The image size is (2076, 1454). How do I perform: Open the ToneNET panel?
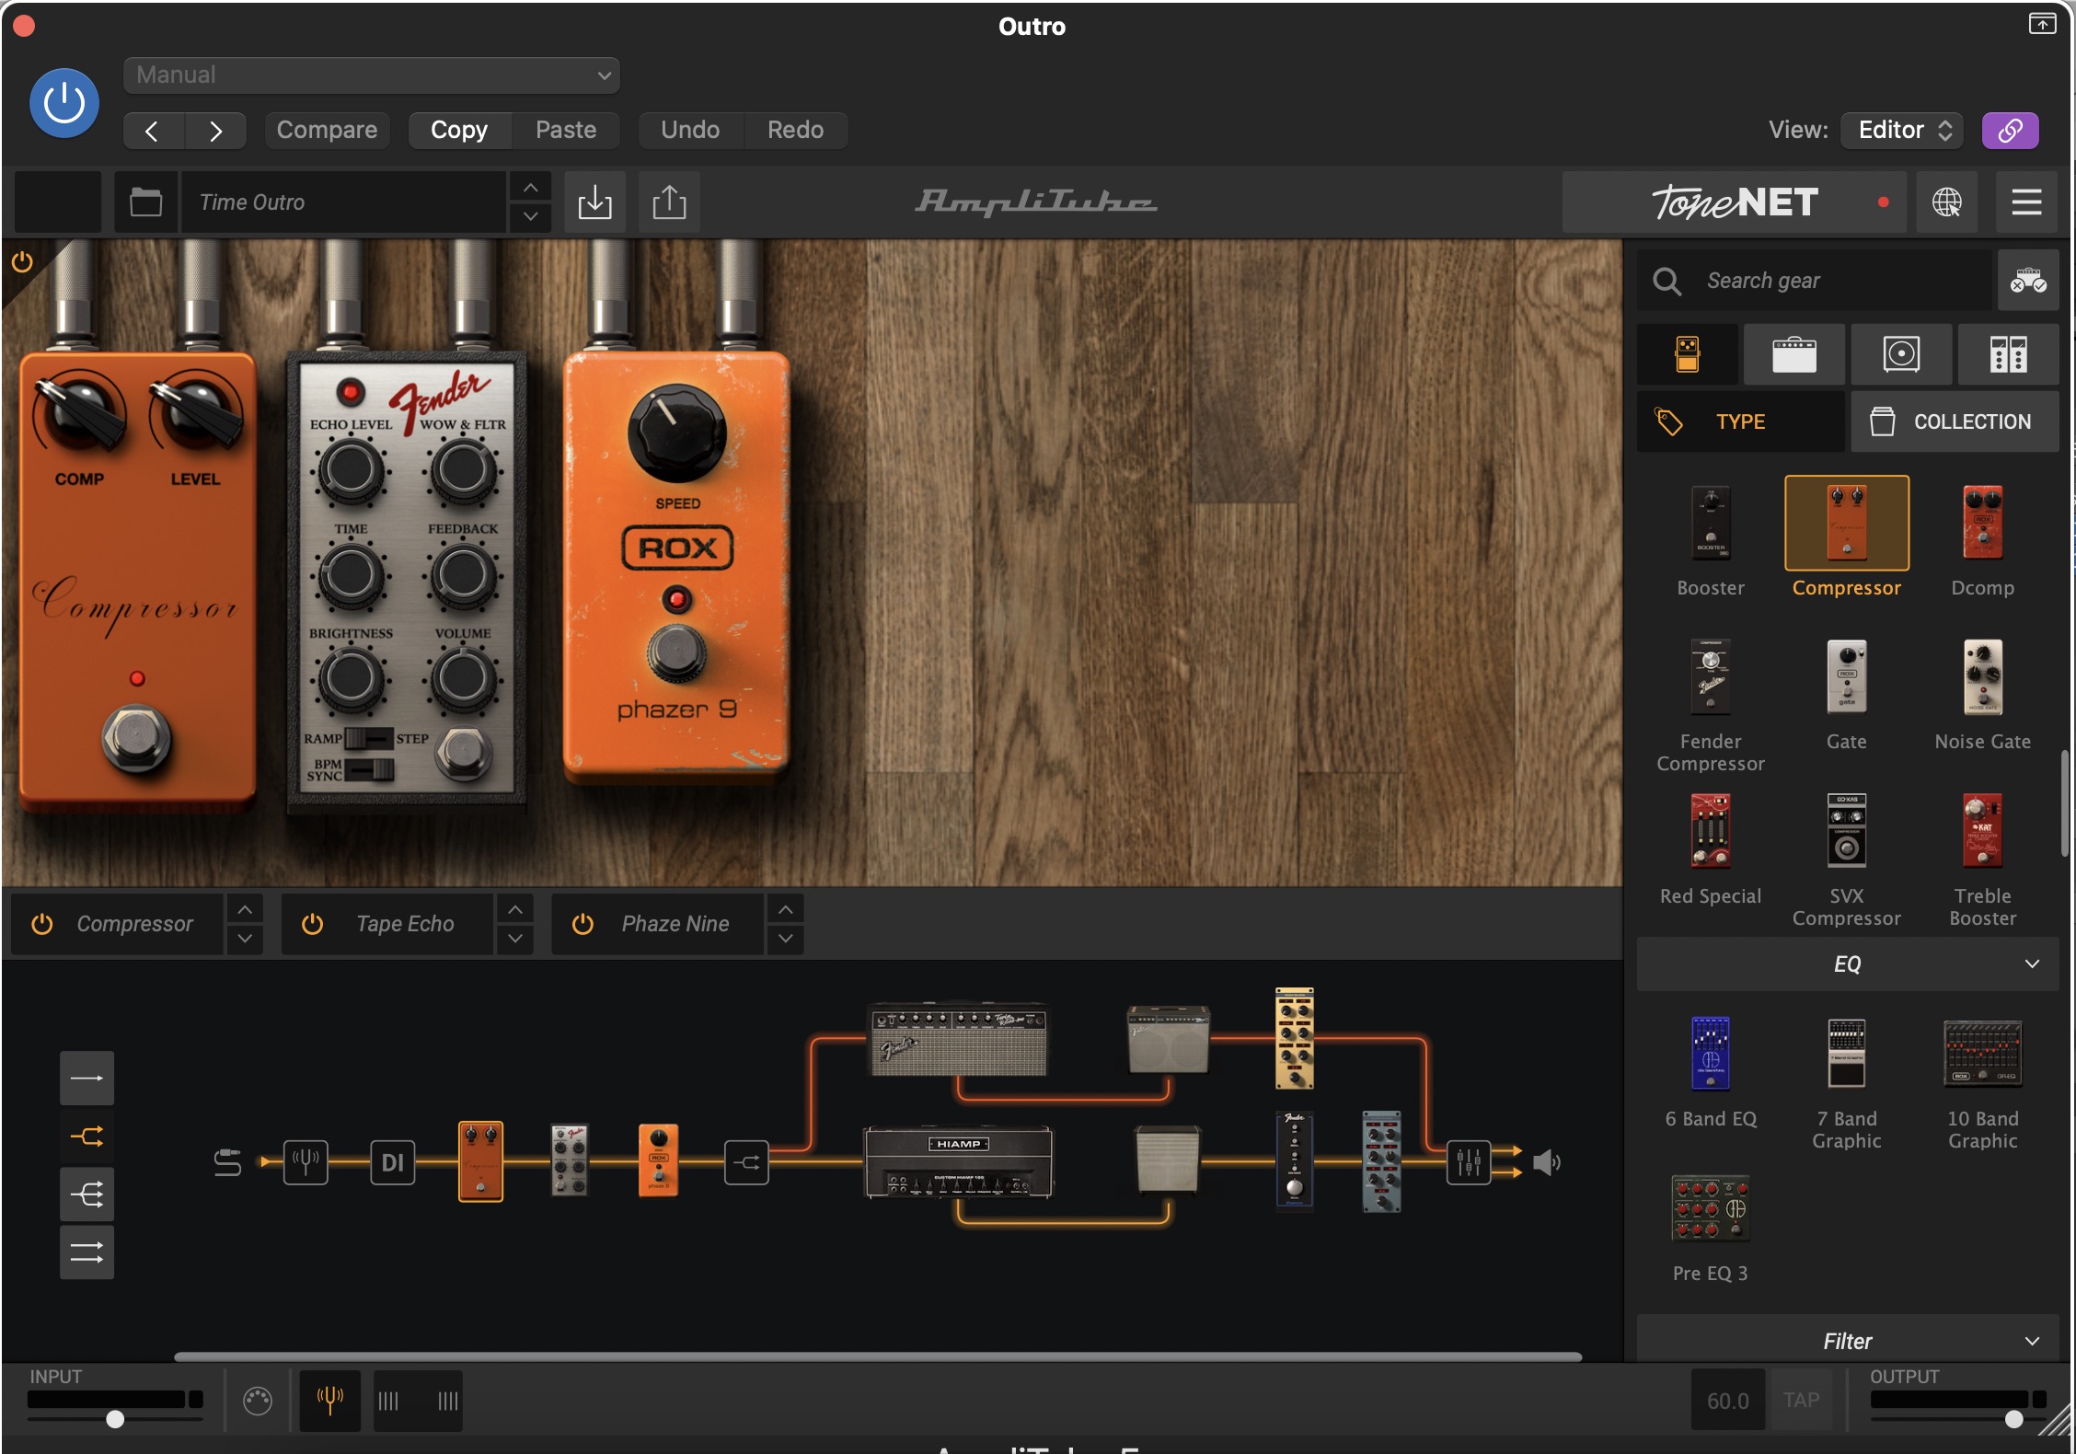coord(1735,202)
